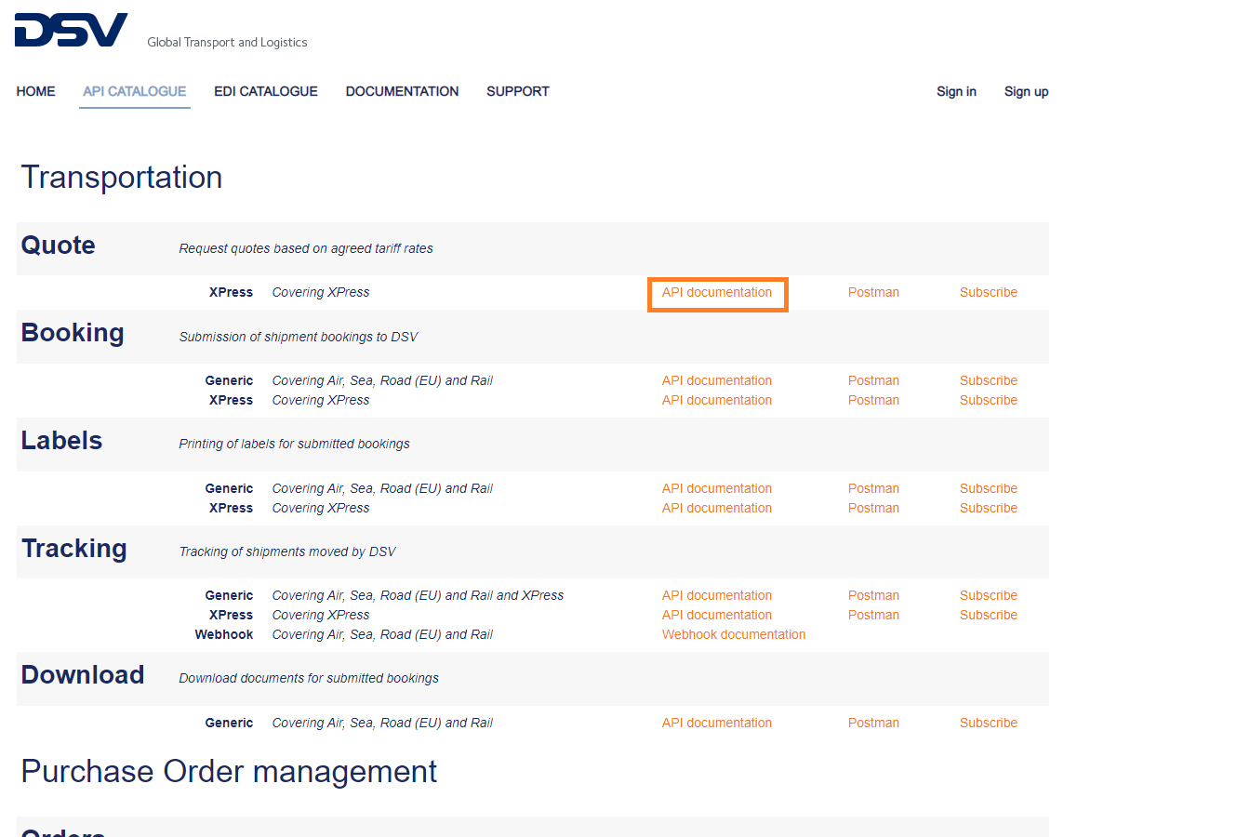Screen dimensions: 1250x837
Task: Open Postman link for Download Generic
Action: (873, 723)
